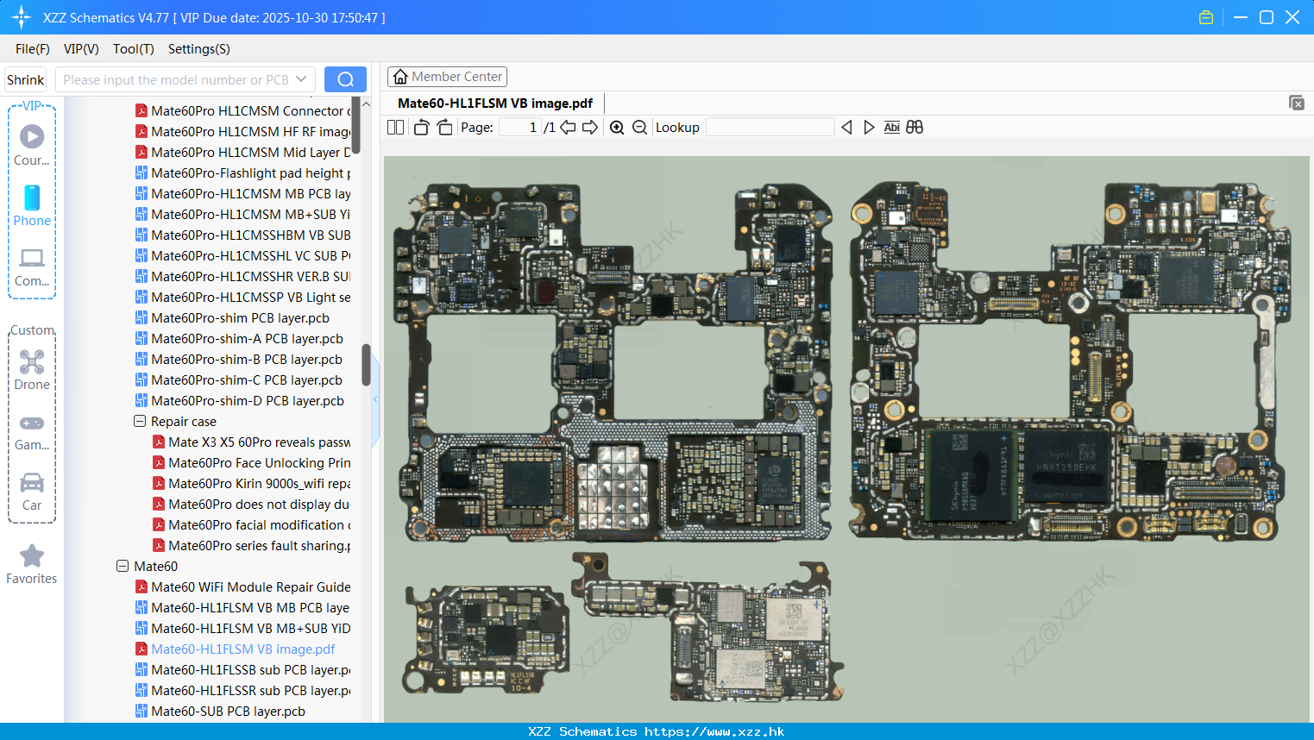The image size is (1314, 740).
Task: Collapse the Repair case folder
Action: 140,421
